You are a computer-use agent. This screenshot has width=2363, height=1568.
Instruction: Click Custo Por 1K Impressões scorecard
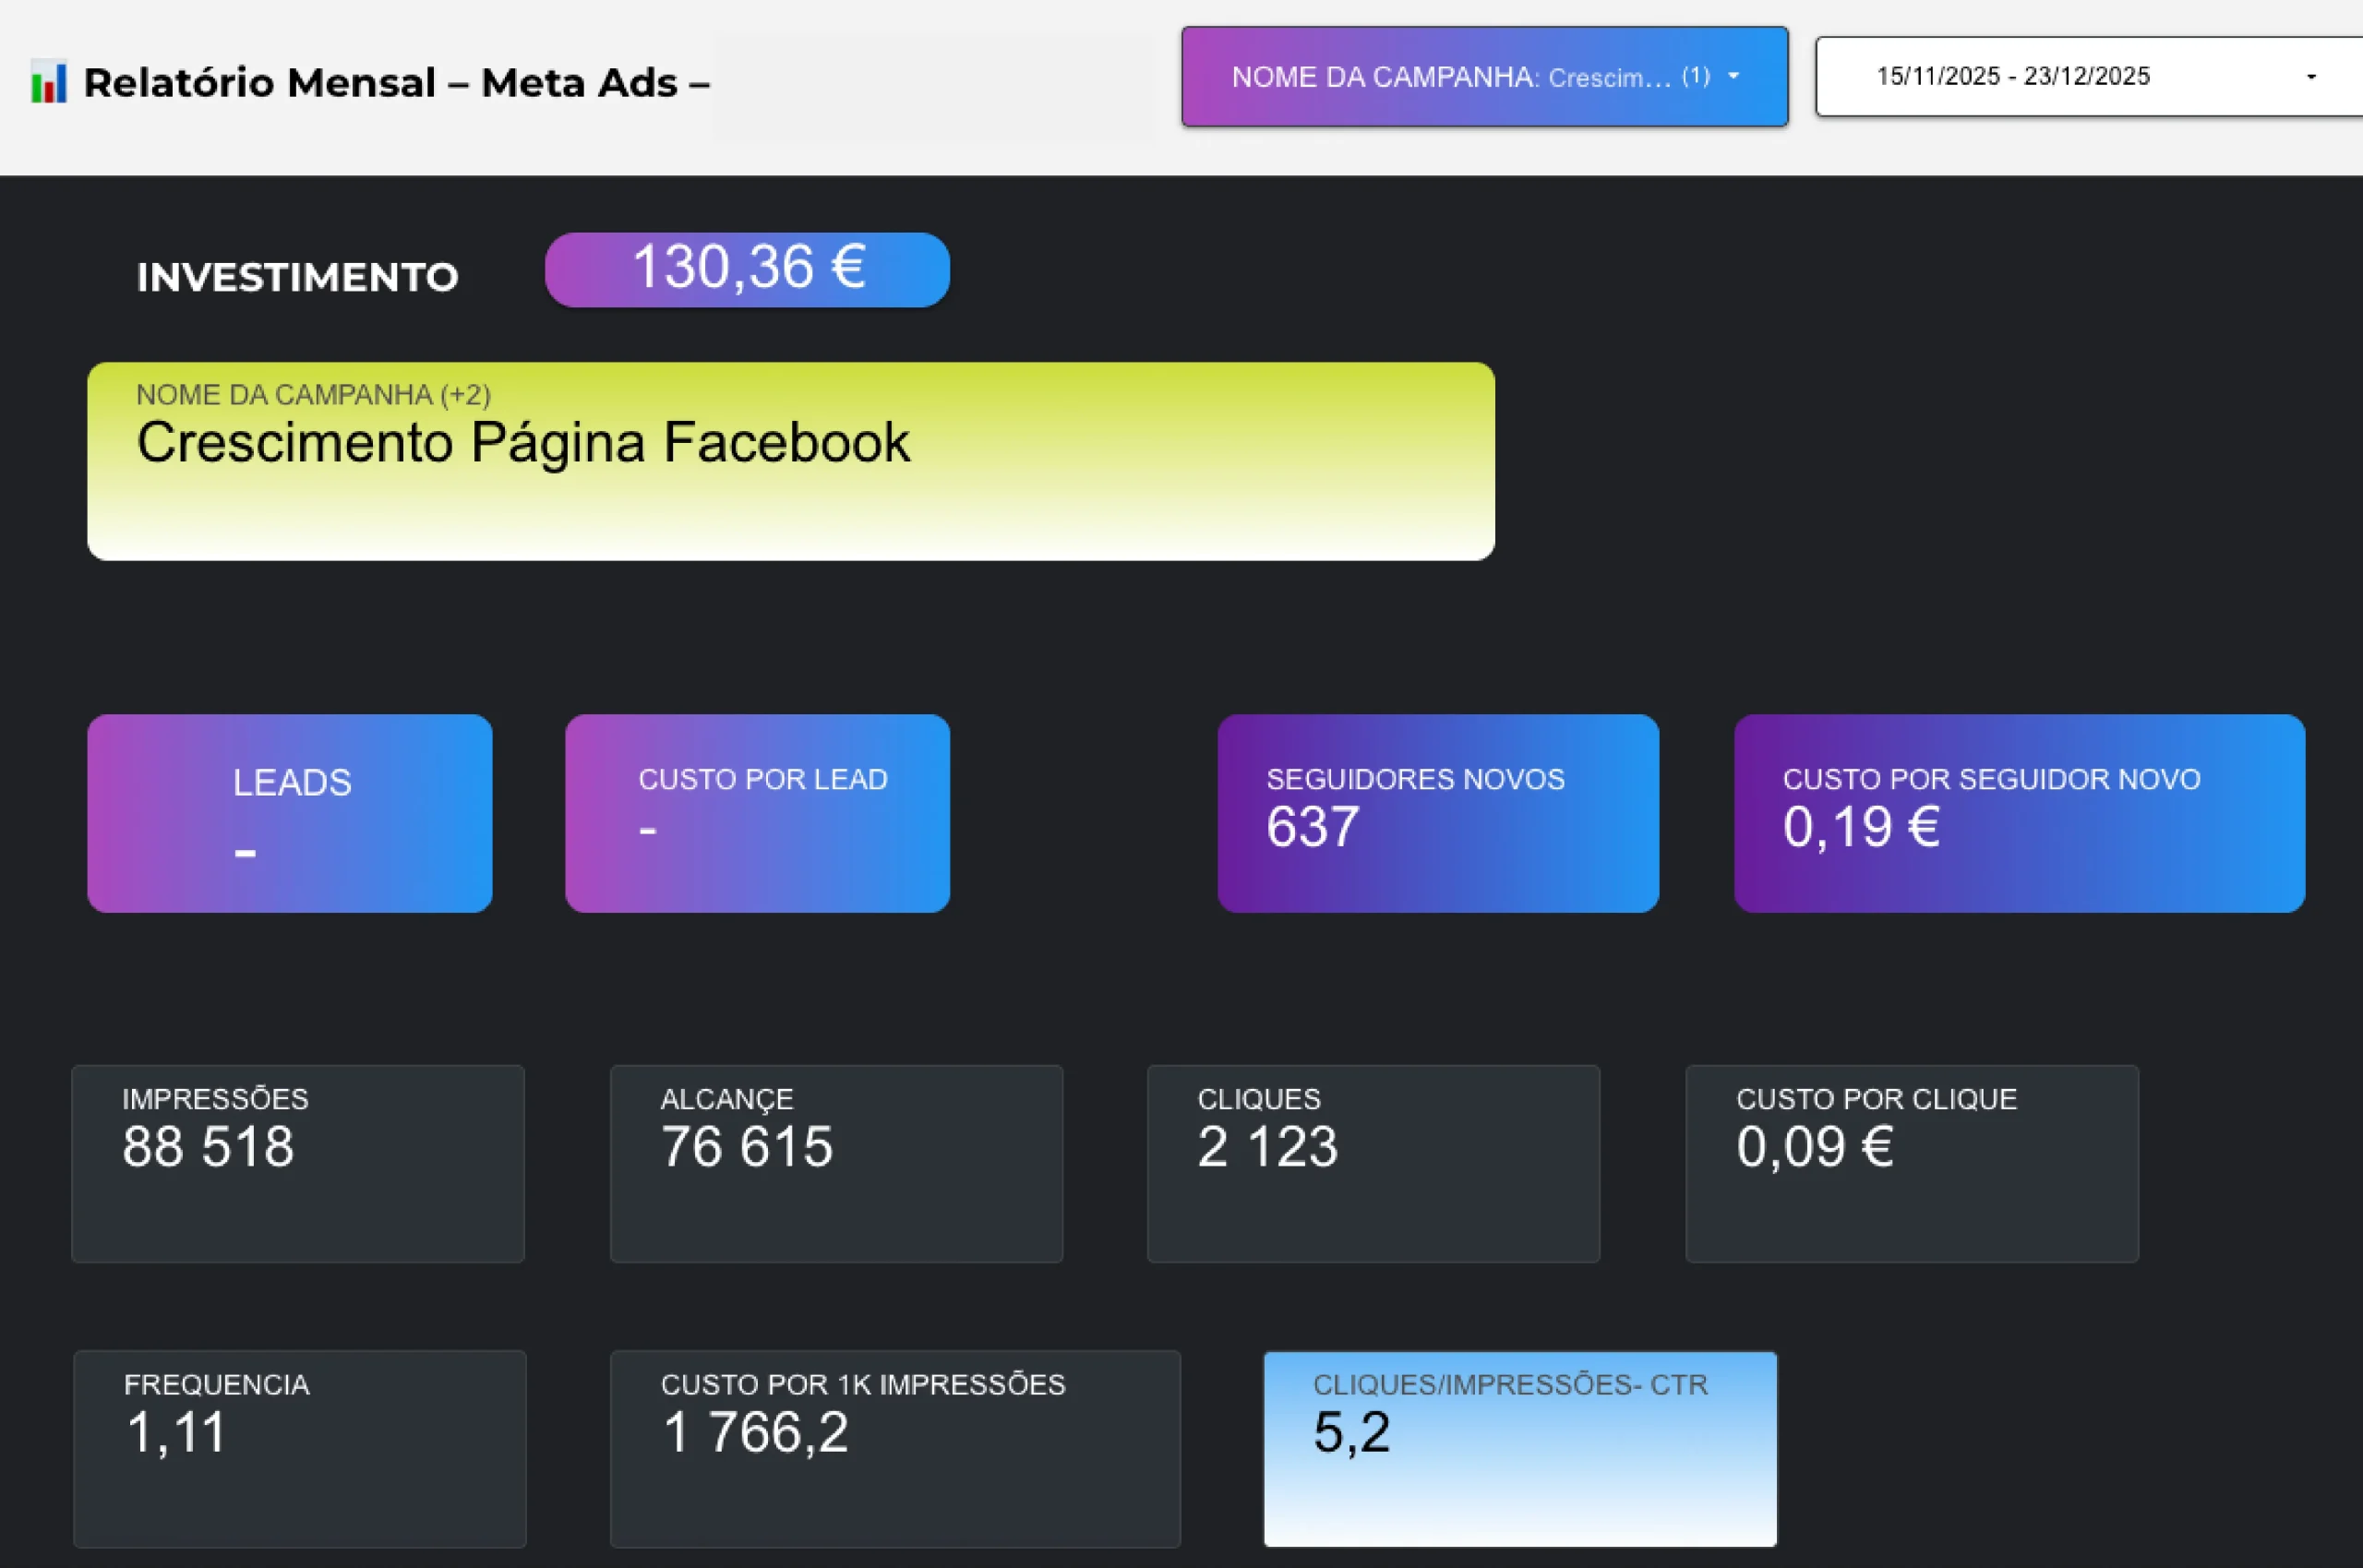tap(895, 1449)
